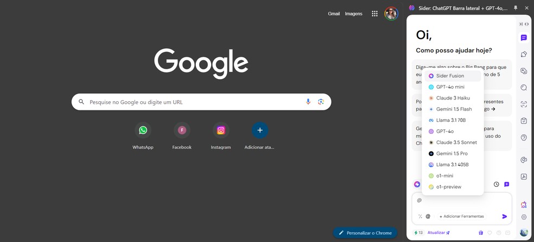This screenshot has height=242, width=534.
Task: Click Personalizar o Chrome button
Action: point(365,233)
